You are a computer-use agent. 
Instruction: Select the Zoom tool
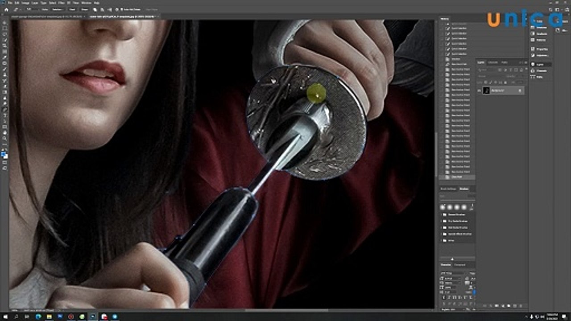pos(4,138)
